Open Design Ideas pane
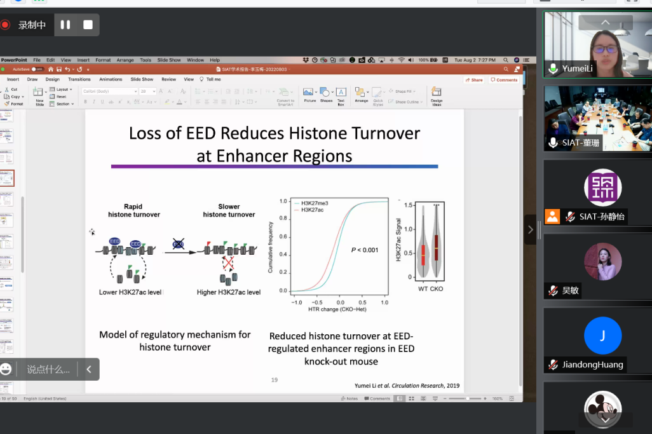 tap(436, 96)
